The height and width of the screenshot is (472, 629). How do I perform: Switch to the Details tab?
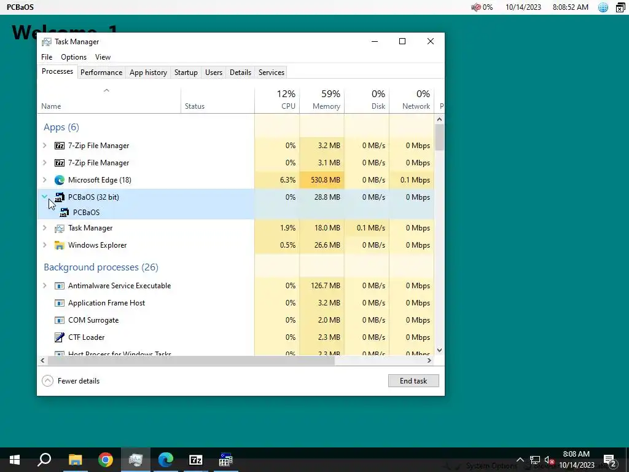click(x=240, y=73)
